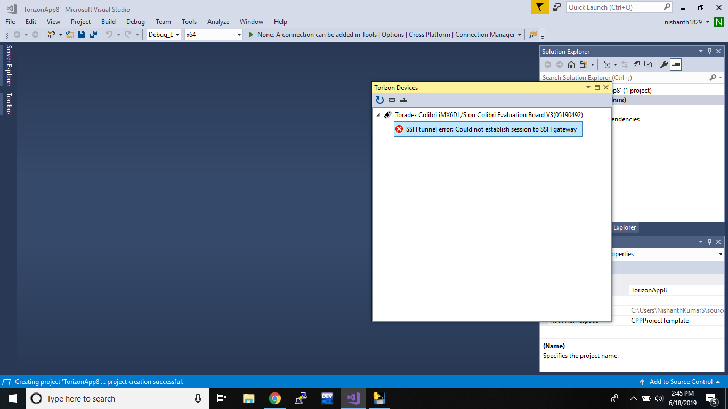This screenshot has width=728, height=409.
Task: Click the feedback notification flag icon
Action: tap(539, 7)
